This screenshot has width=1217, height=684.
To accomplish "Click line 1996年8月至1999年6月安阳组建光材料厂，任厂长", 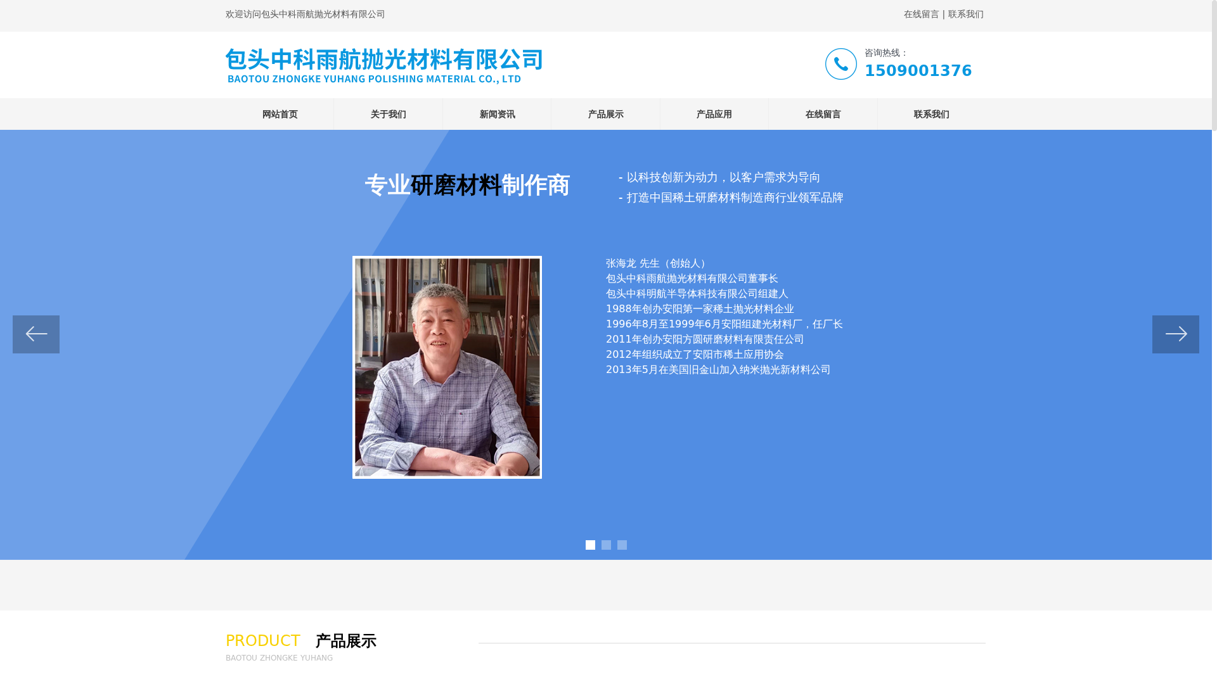I will (724, 324).
